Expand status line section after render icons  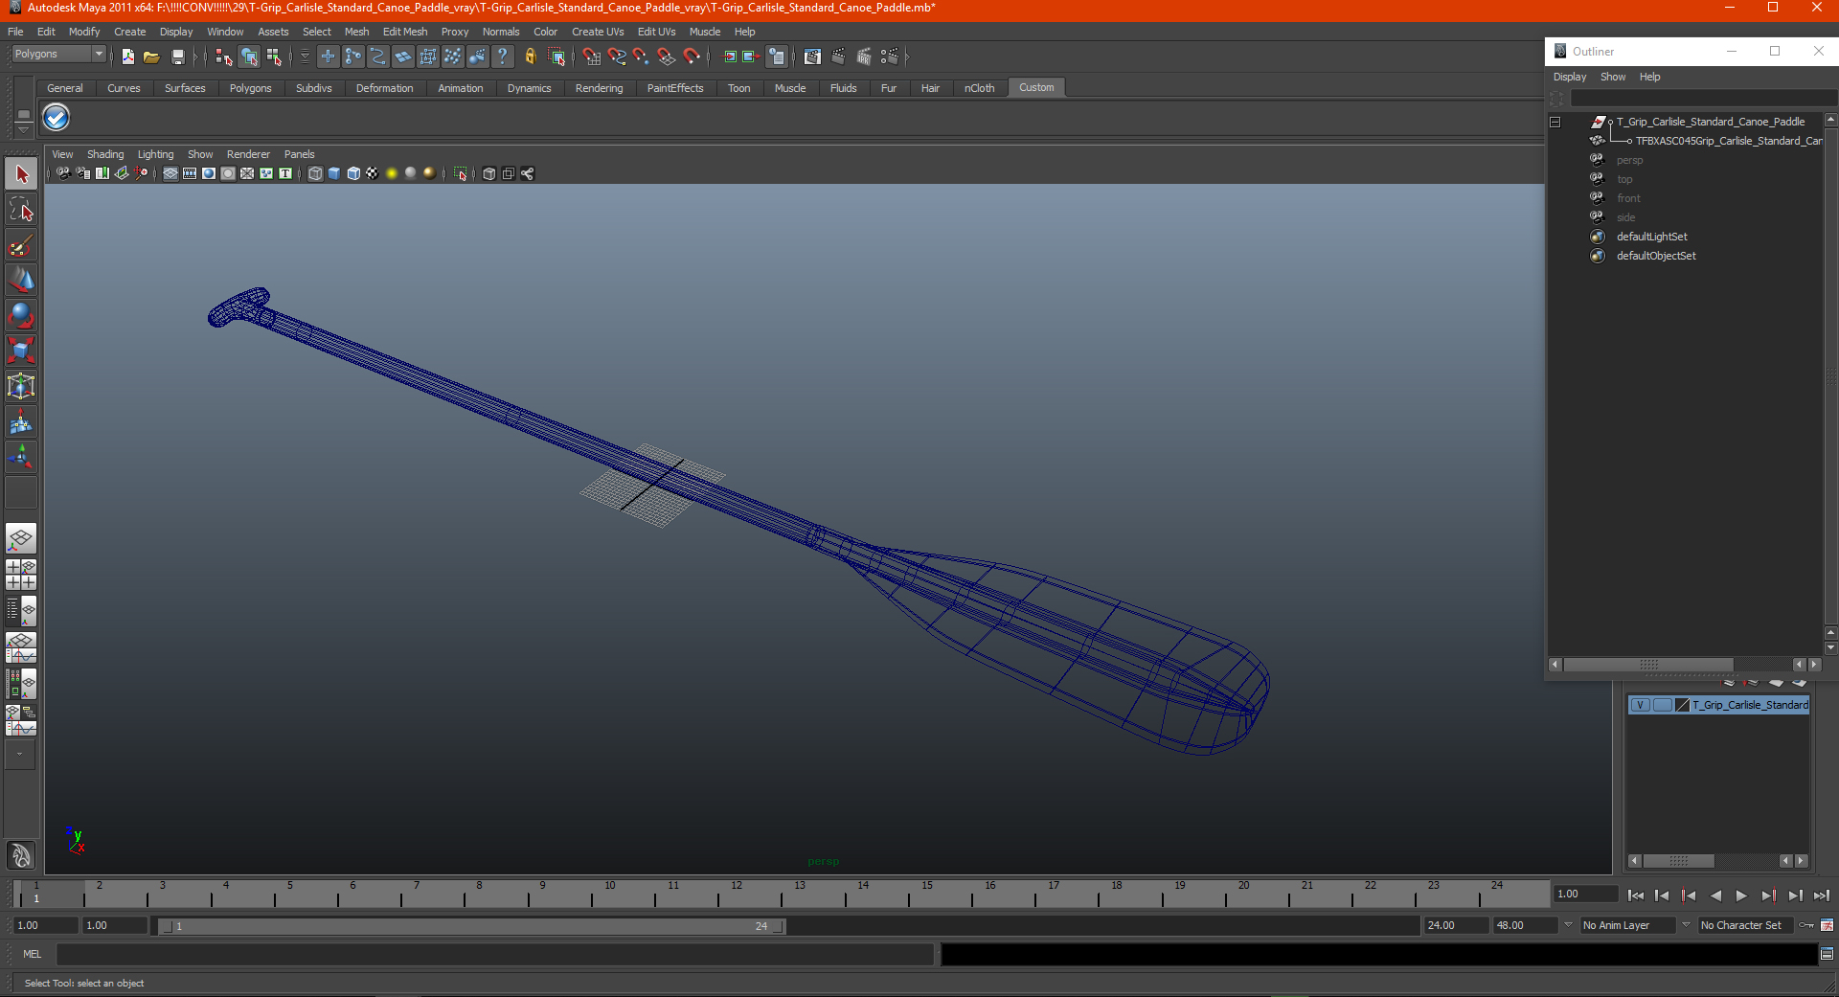[907, 57]
